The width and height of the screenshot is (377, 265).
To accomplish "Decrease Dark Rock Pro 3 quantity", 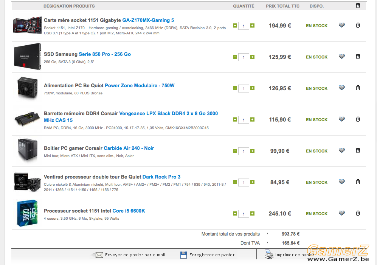I will pos(235,182).
